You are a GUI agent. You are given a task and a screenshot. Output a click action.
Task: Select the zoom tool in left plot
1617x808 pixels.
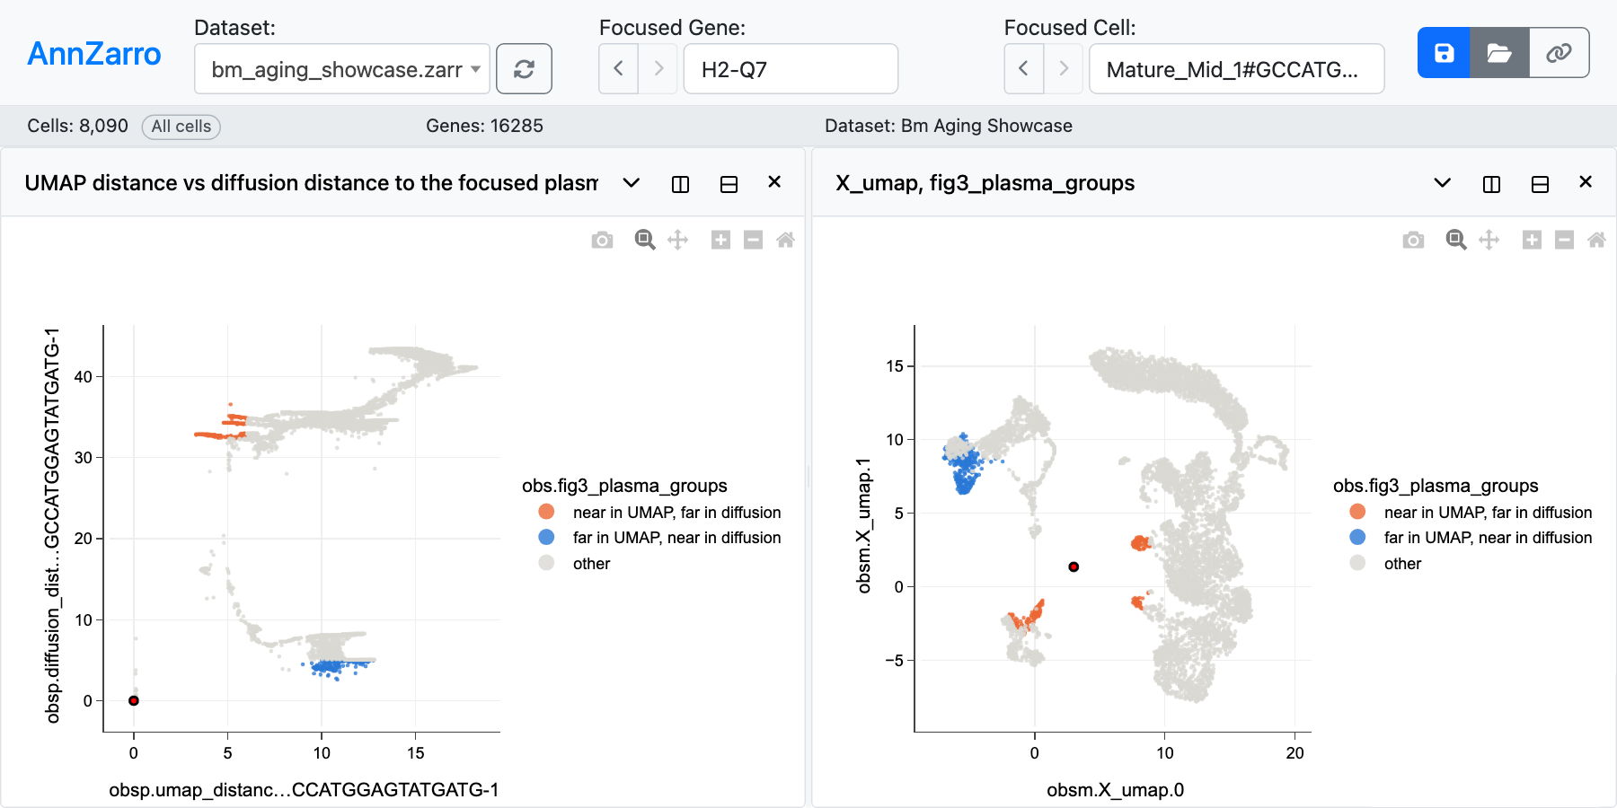pyautogui.click(x=645, y=240)
